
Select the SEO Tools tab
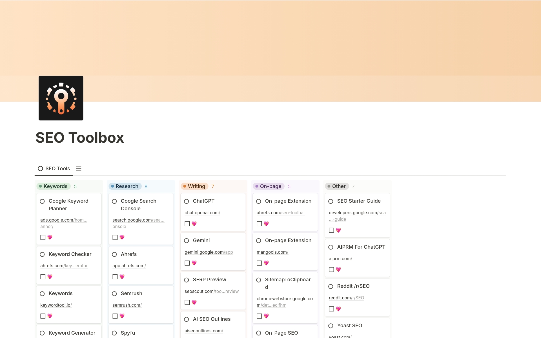coord(57,168)
